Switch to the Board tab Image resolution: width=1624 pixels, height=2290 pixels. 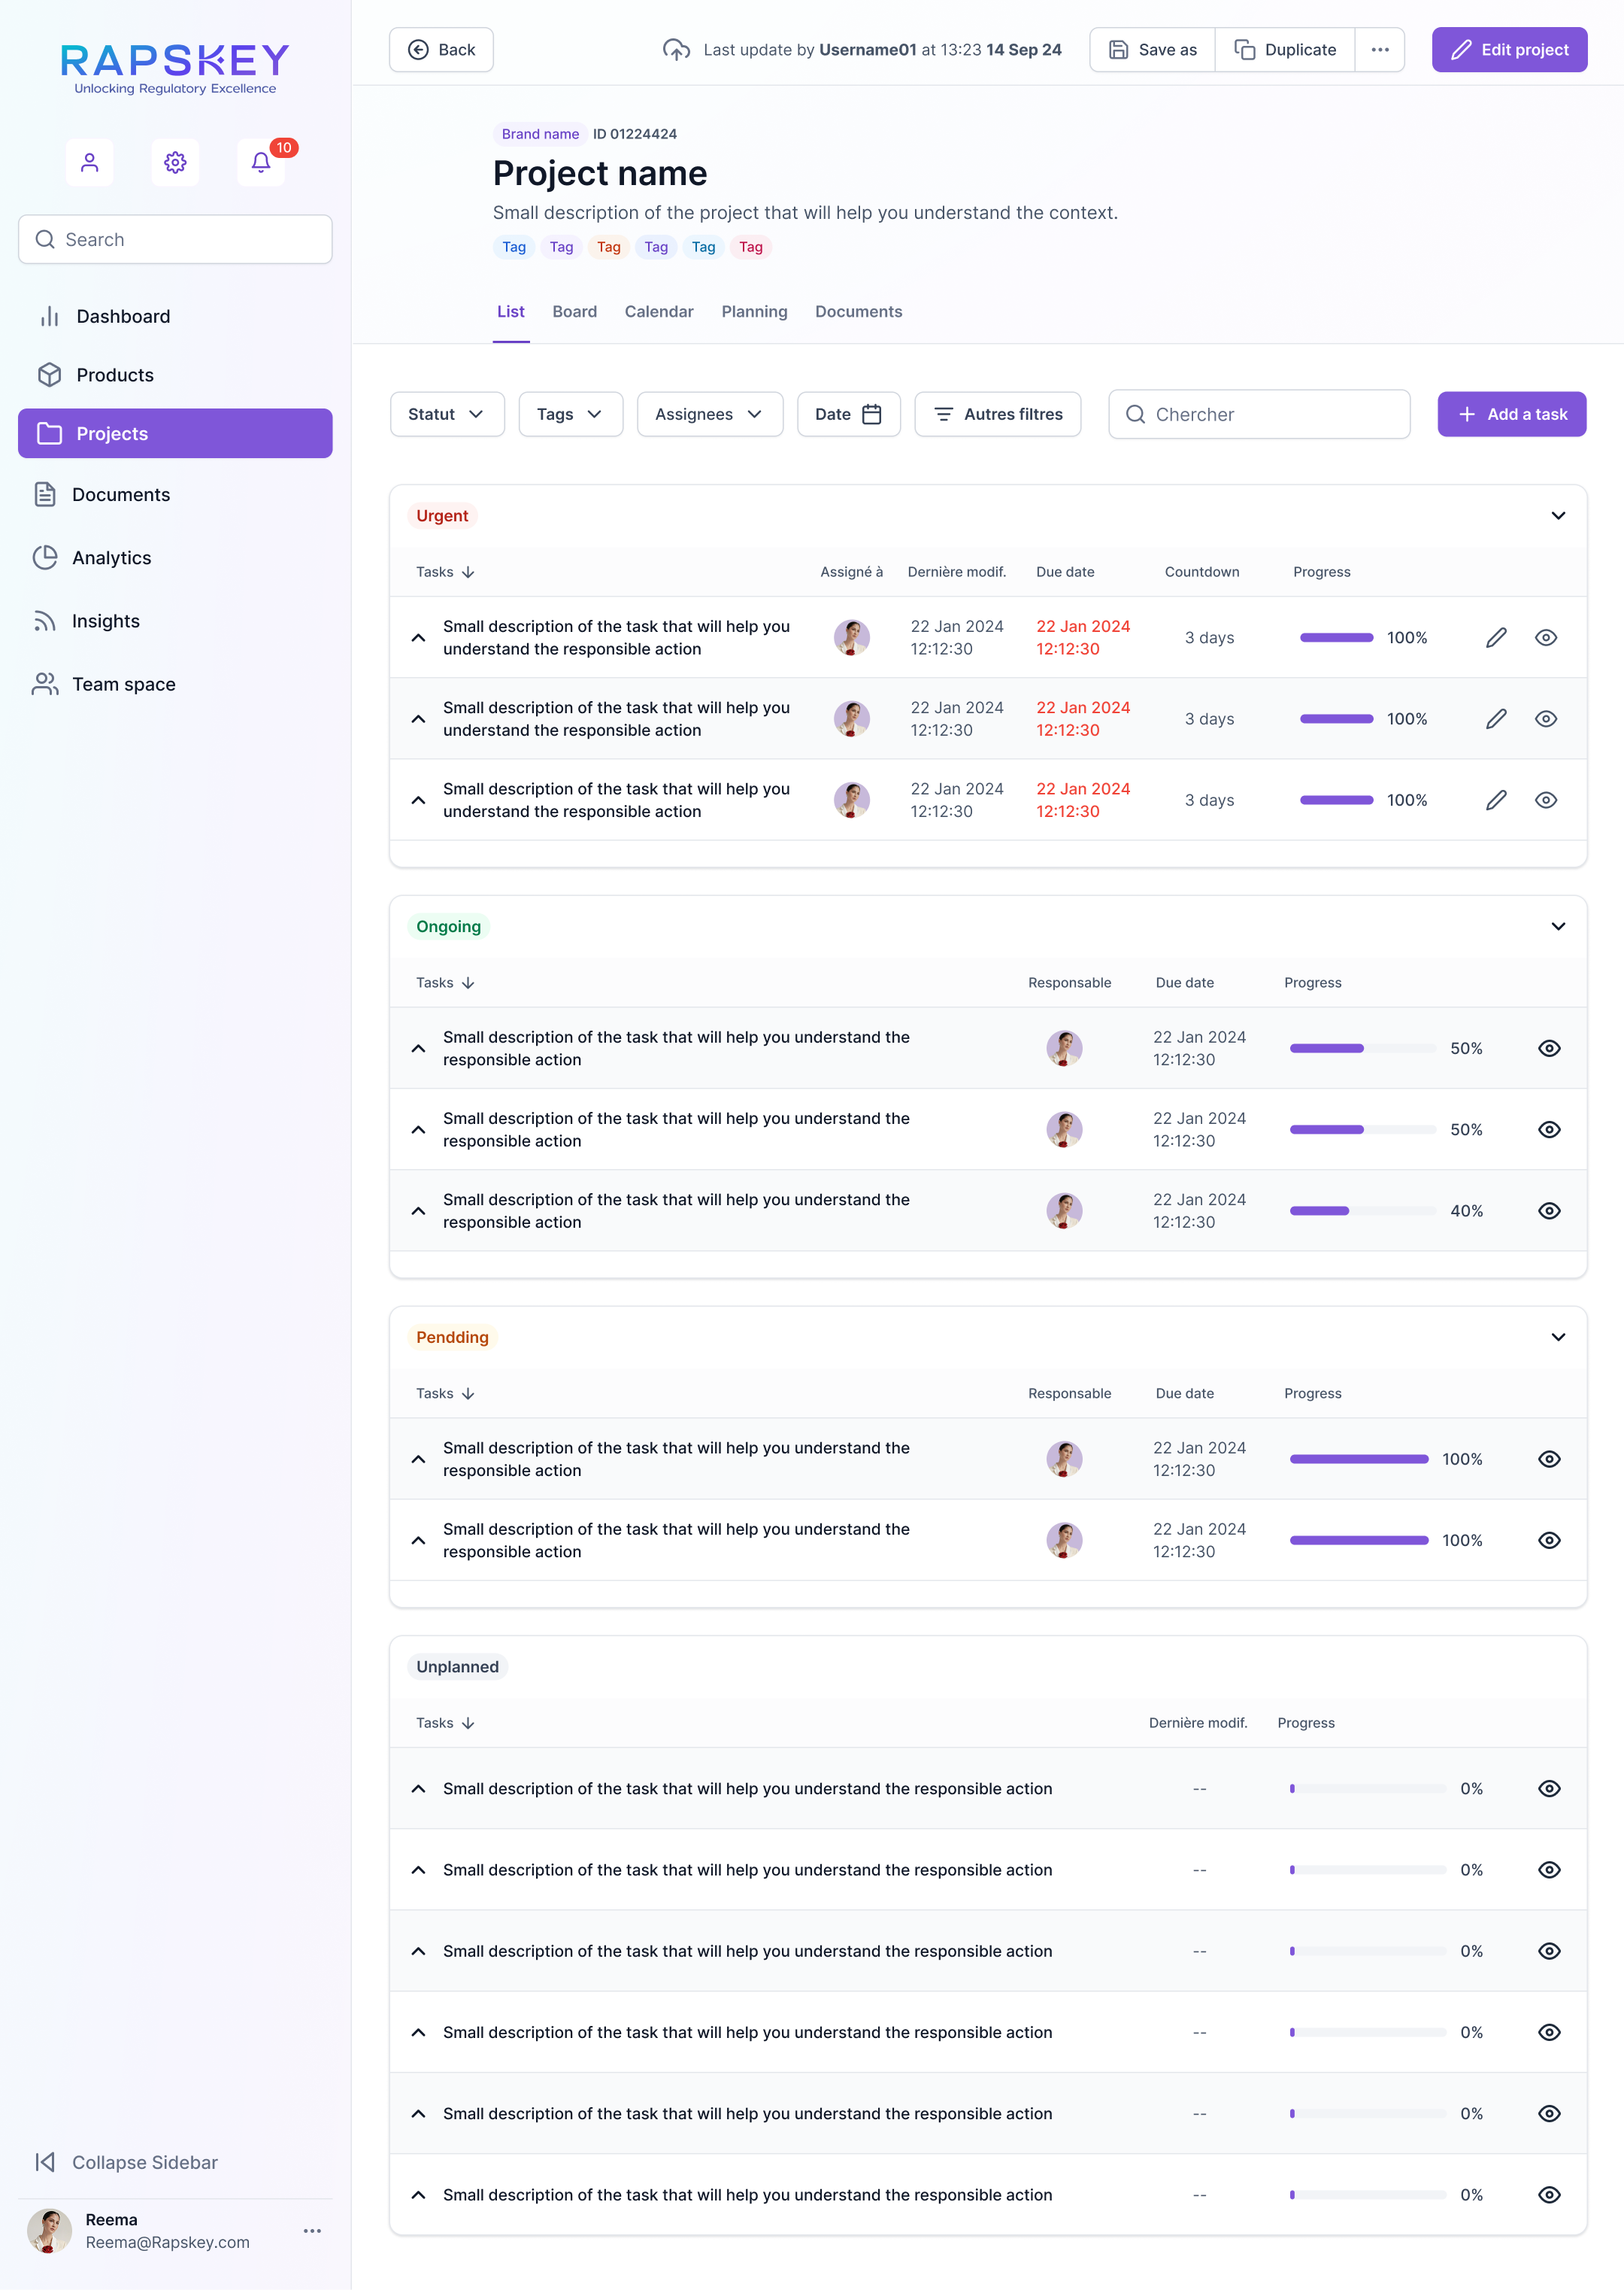574,312
